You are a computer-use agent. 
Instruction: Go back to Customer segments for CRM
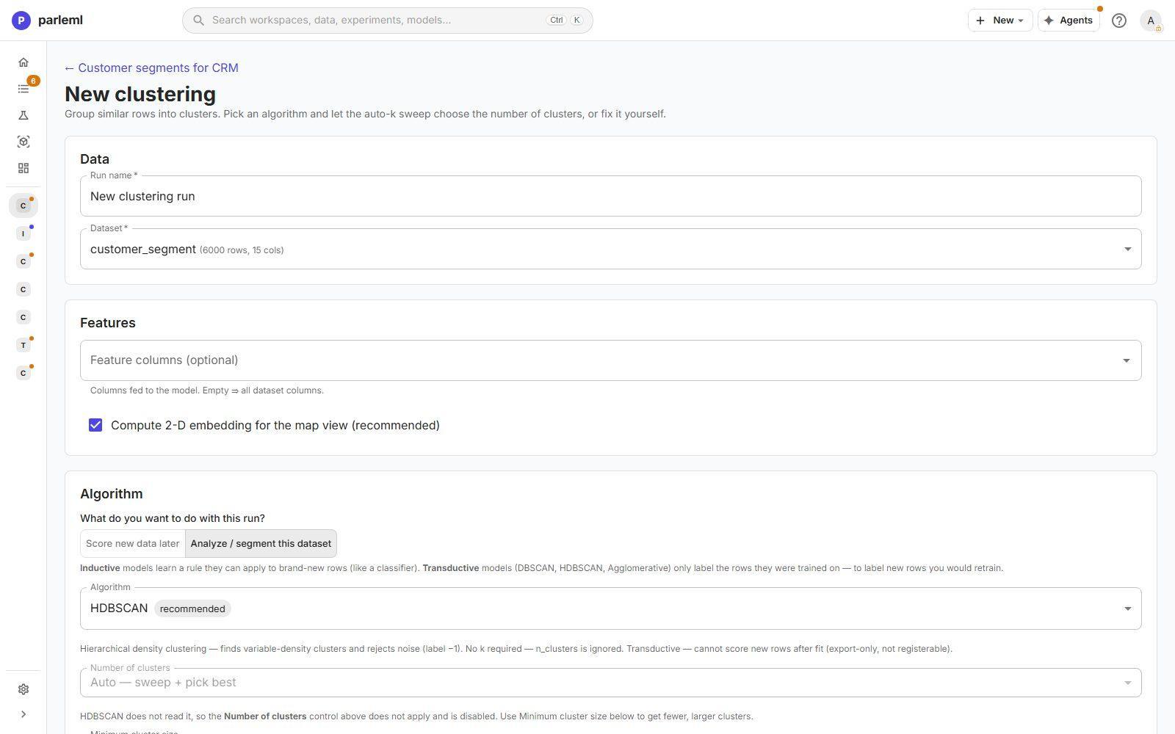point(151,68)
